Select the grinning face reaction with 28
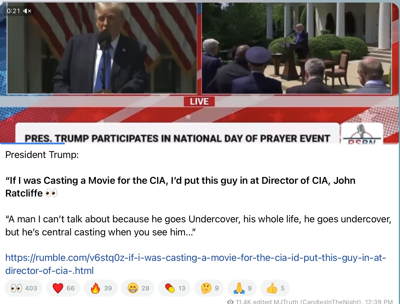Screen dimensions: 400x304 [x=138, y=288]
